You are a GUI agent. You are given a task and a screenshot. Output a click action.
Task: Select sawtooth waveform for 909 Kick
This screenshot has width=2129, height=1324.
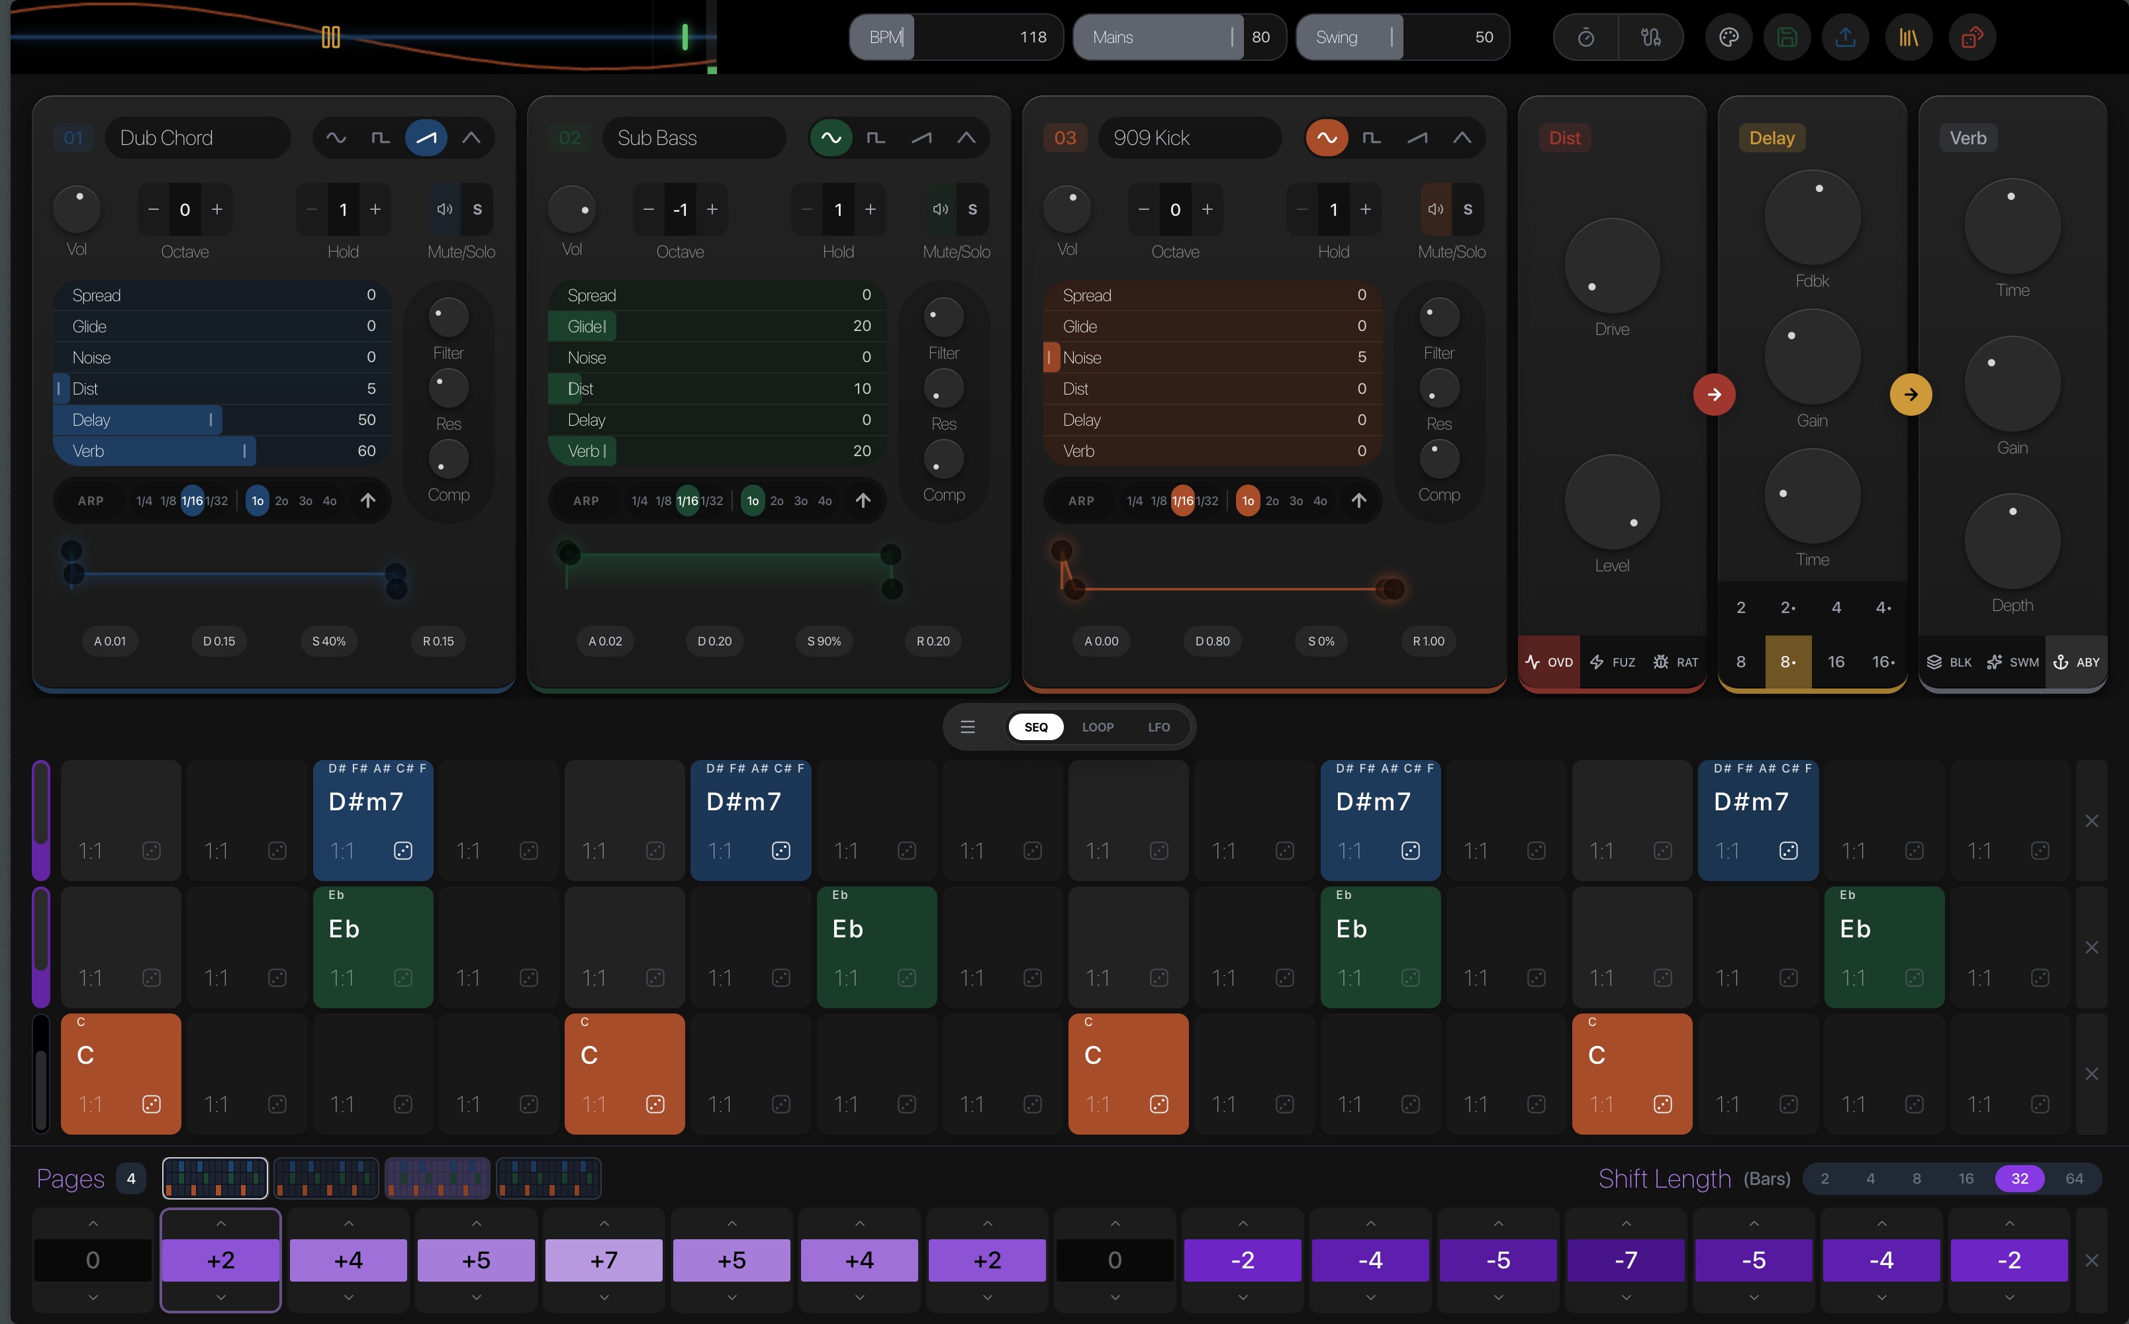point(1417,138)
